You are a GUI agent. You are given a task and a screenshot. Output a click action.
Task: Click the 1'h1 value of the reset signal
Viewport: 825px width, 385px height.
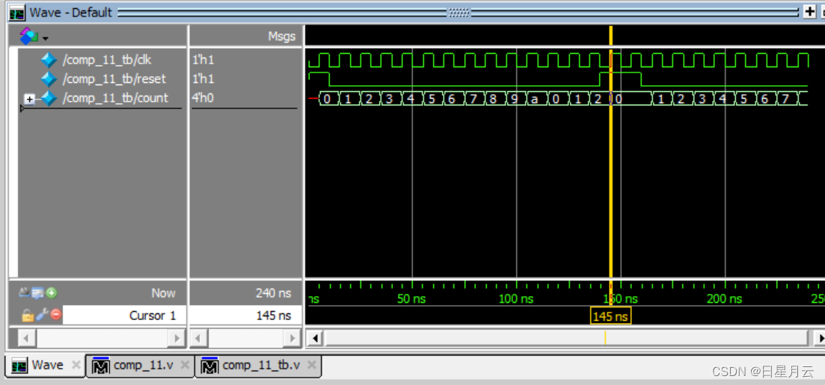(x=203, y=79)
